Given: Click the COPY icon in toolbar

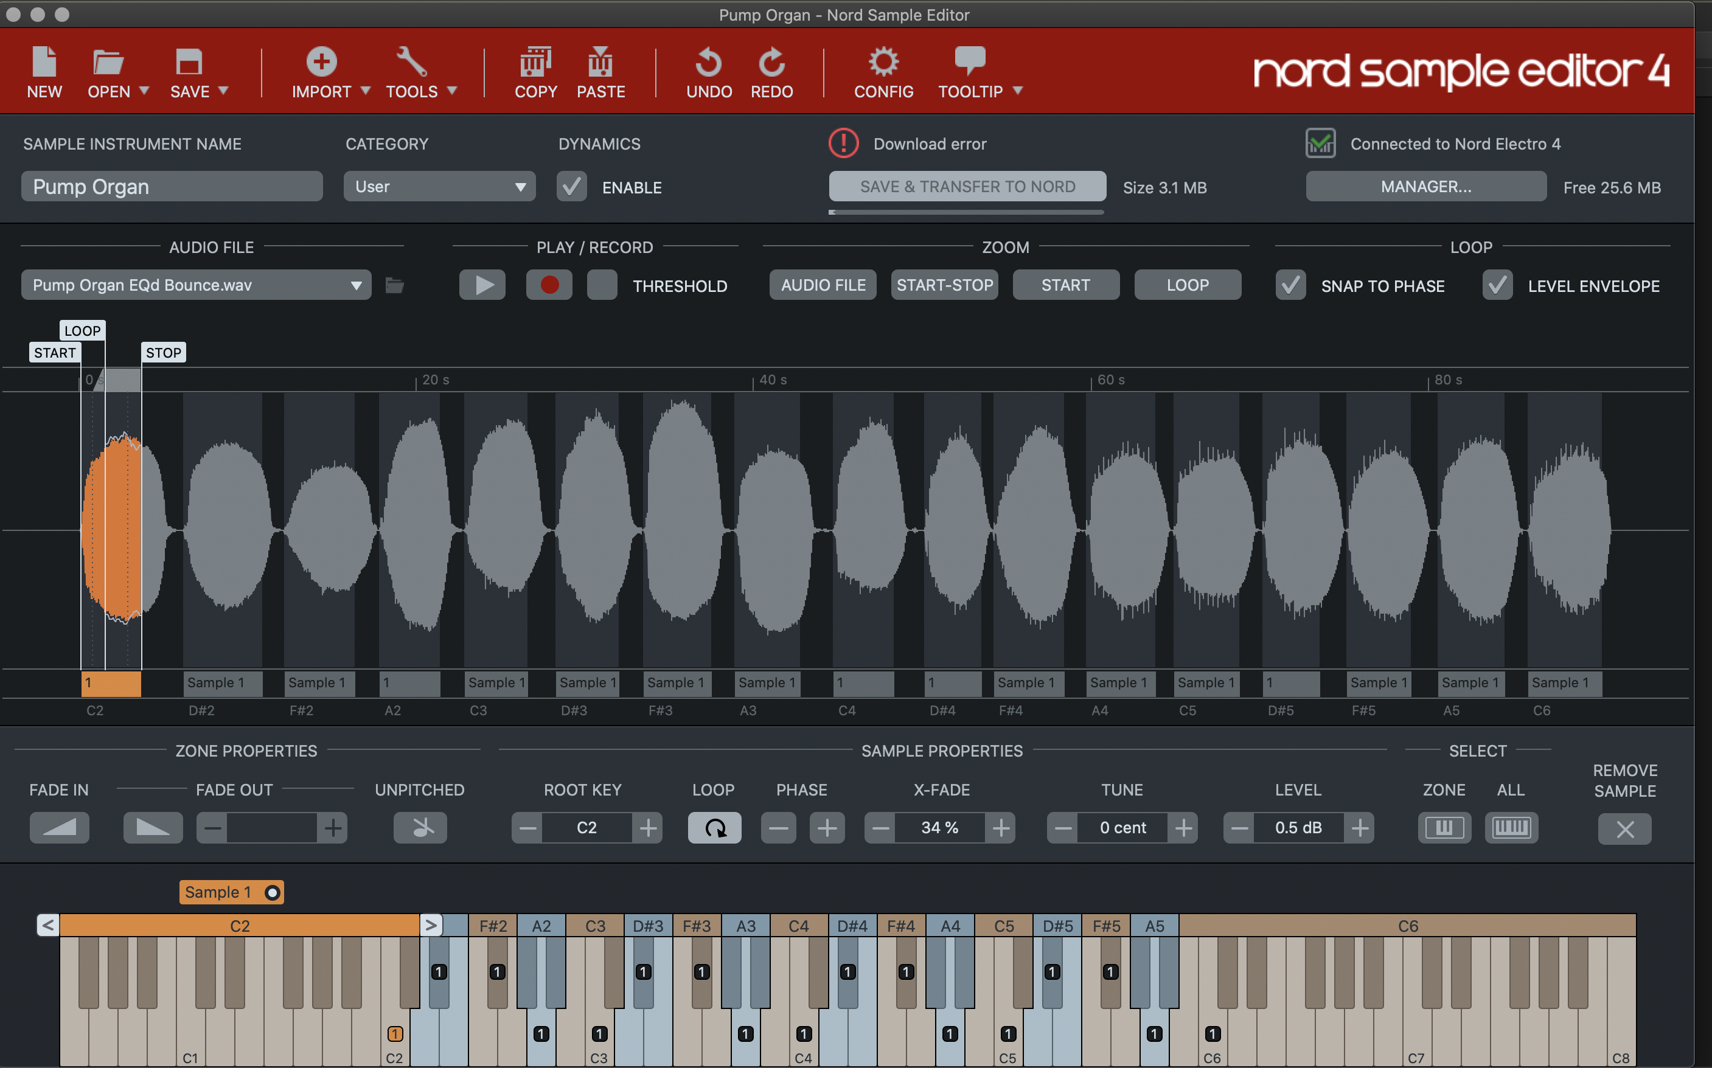Looking at the screenshot, I should (x=535, y=61).
